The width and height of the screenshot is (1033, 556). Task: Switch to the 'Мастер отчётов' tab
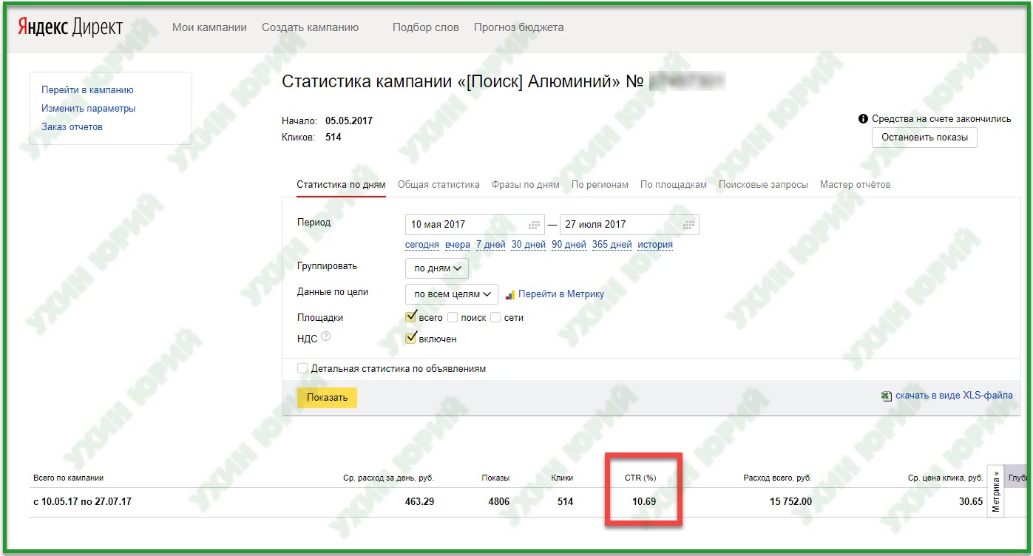coord(855,185)
